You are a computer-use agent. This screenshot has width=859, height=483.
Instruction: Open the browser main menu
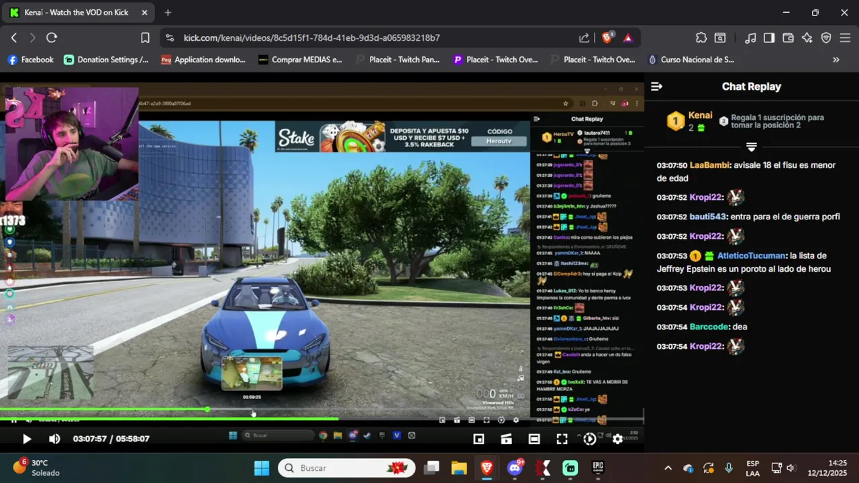[x=845, y=38]
